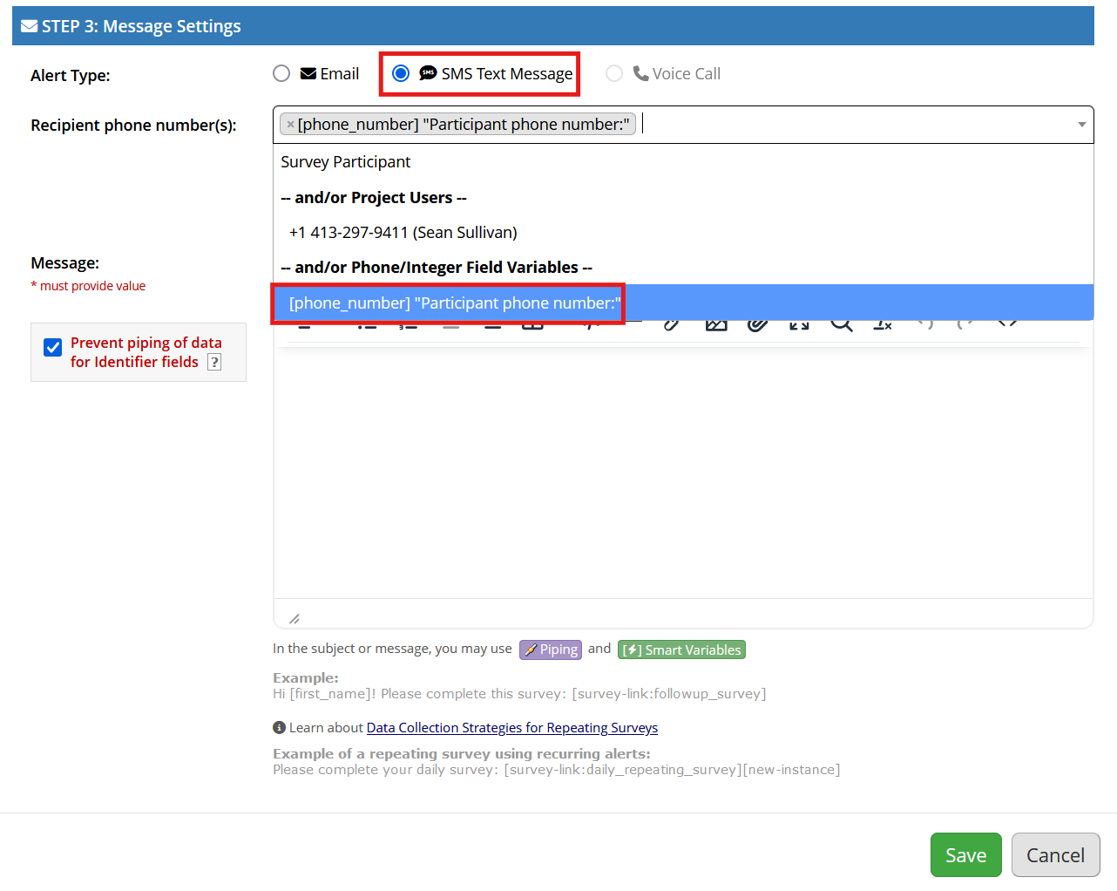Click the SMS speech bubble icon
The width and height of the screenshot is (1117, 891).
pos(428,73)
